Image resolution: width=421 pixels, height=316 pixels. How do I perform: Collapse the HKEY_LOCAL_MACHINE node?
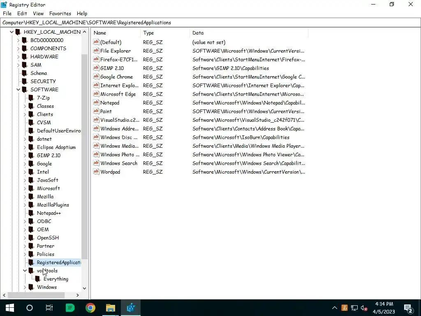(12, 32)
